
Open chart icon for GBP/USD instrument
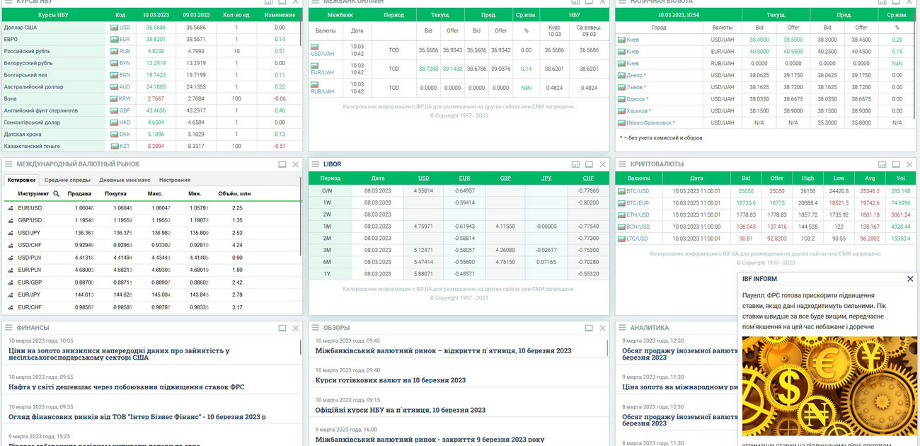11,220
